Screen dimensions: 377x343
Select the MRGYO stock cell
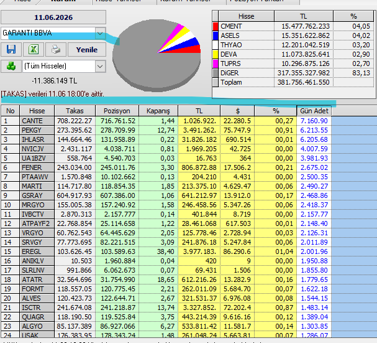[x=37, y=205]
